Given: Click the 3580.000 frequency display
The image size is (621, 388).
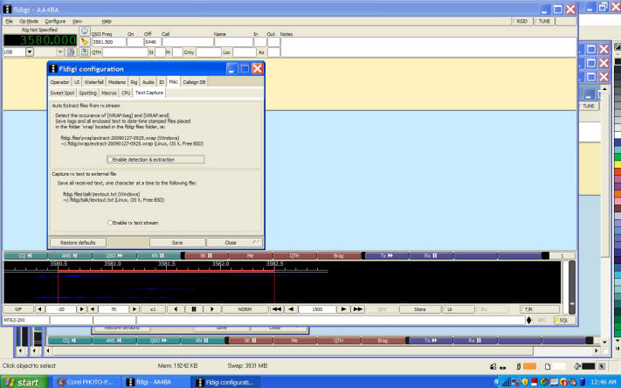Looking at the screenshot, I should [x=40, y=40].
